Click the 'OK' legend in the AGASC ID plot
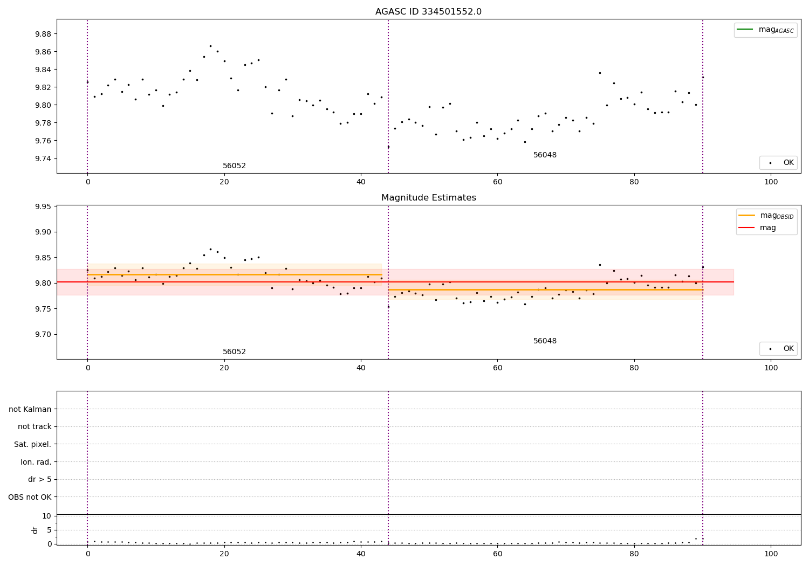The height and width of the screenshot is (566, 809). pyautogui.click(x=778, y=163)
